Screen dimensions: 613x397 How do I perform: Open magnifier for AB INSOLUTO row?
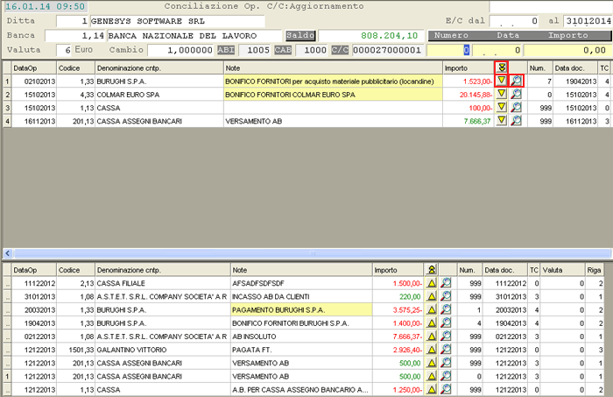446,337
